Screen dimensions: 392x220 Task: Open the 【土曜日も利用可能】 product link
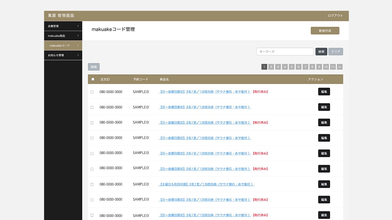206,184
